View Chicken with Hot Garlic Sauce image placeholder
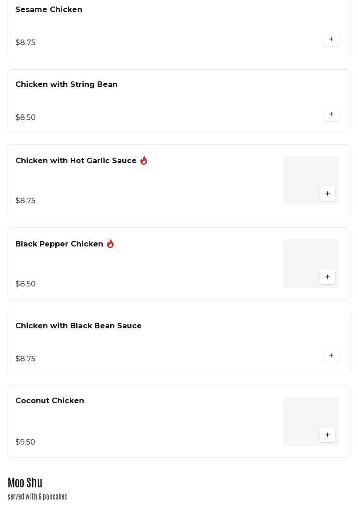 point(311,180)
